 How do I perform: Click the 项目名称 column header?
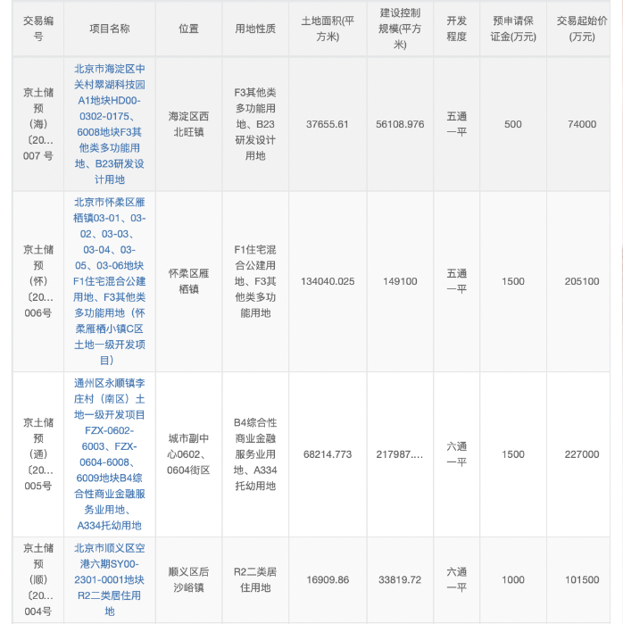[x=110, y=29]
